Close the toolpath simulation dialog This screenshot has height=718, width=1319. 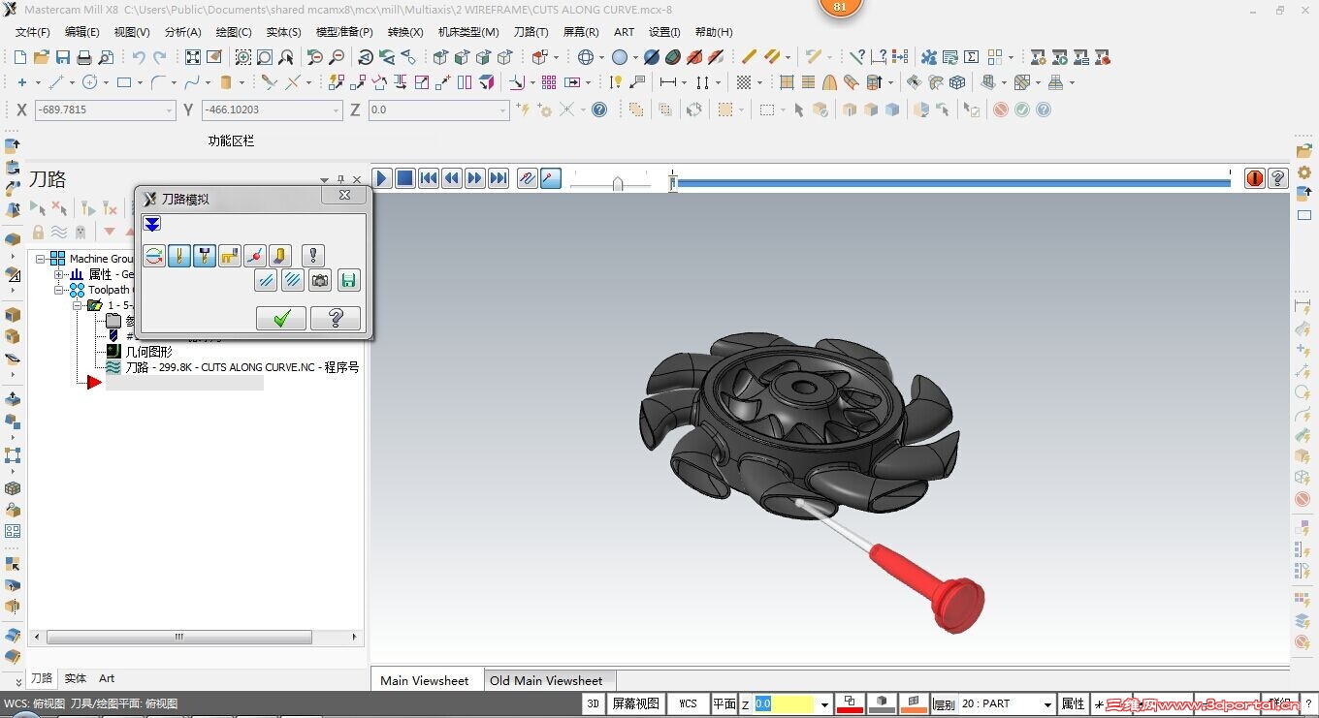[x=344, y=196]
